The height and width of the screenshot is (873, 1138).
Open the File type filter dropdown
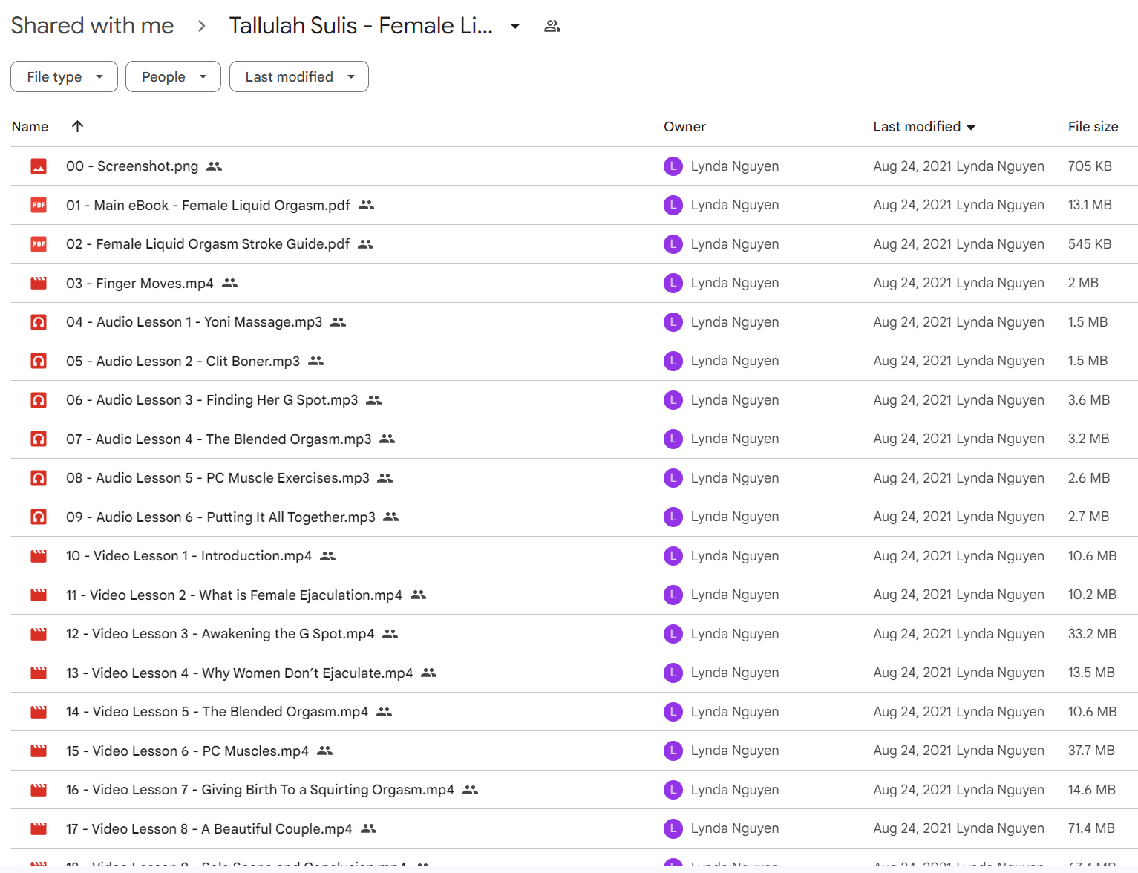tap(64, 76)
